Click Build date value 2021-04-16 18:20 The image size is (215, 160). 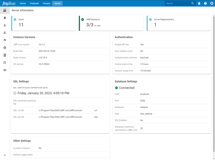47,51
